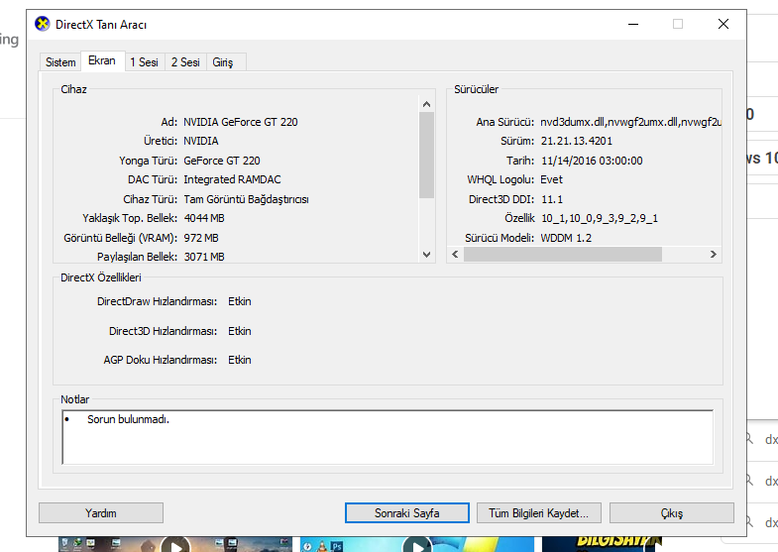Viewport: 778px width, 552px height.
Task: Click the 4044 MB memory value
Action: pyautogui.click(x=204, y=218)
